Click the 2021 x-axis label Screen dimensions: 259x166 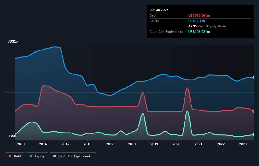pyautogui.click(x=198, y=144)
